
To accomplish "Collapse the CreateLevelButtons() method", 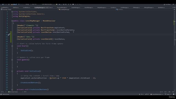I will (12, 90).
